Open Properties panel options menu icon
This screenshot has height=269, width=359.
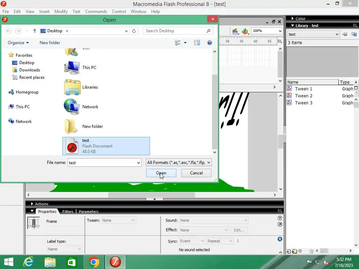280,211
